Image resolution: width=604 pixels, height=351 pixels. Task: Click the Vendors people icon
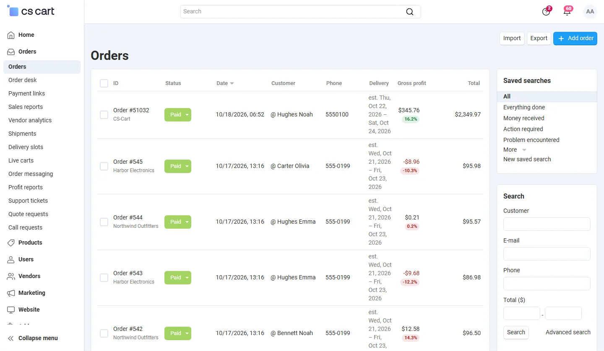[11, 276]
